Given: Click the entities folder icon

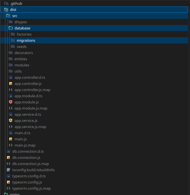Looking at the screenshot, I should (x=11, y=59).
